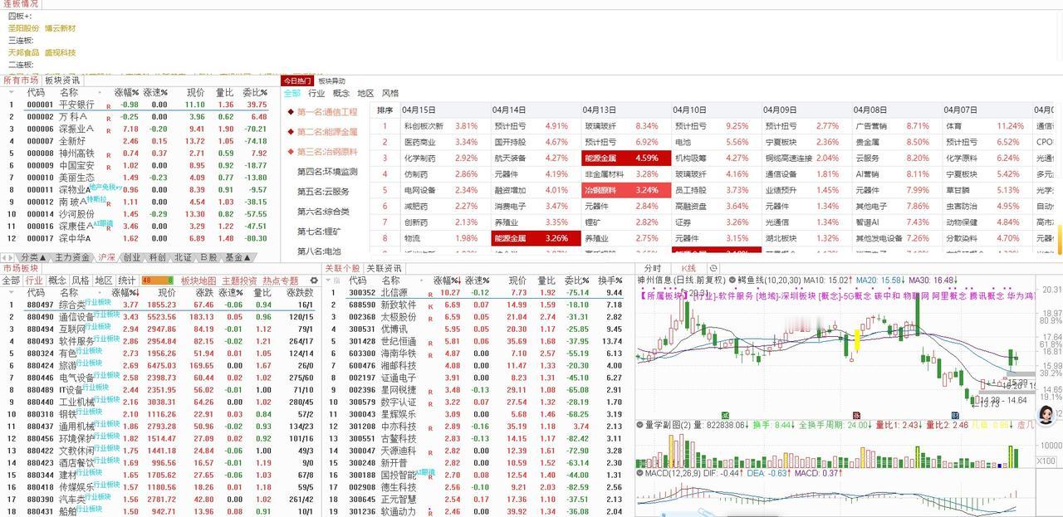Click the 市场板块 panel title tab
This screenshot has height=517, width=1063.
20,269
